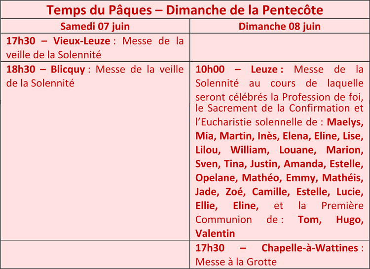
Task: Click the empty cell beside the Vieux-Leuze entry
Action: click(x=280, y=47)
